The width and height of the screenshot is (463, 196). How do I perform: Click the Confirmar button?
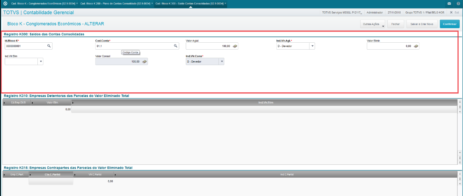[449, 24]
